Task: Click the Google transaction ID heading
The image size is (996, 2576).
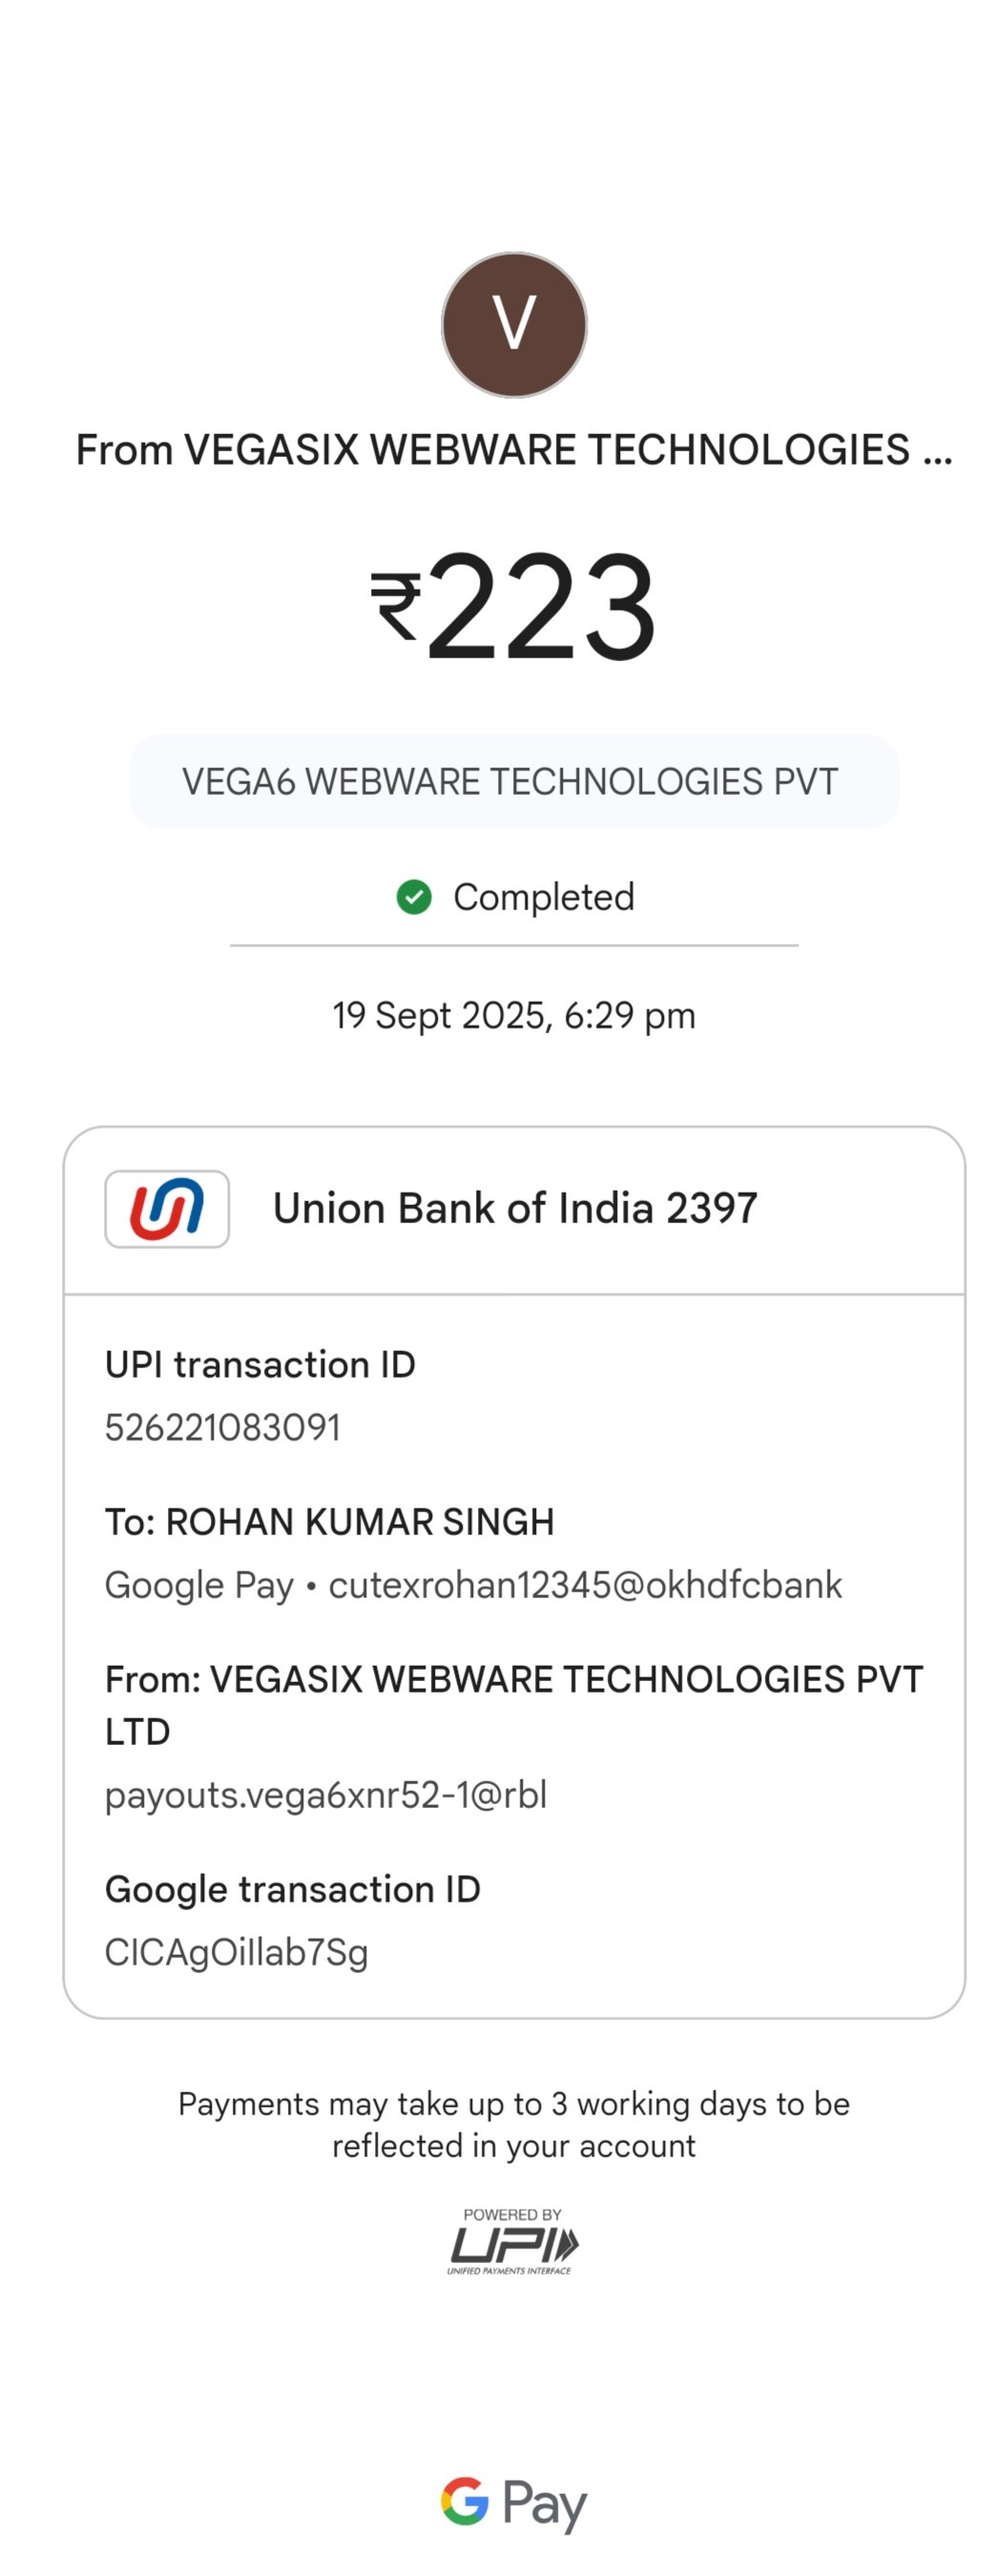Action: 293,1889
